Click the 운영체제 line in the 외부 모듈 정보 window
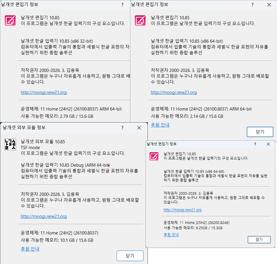The width and height of the screenshot is (277, 264). tap(59, 233)
